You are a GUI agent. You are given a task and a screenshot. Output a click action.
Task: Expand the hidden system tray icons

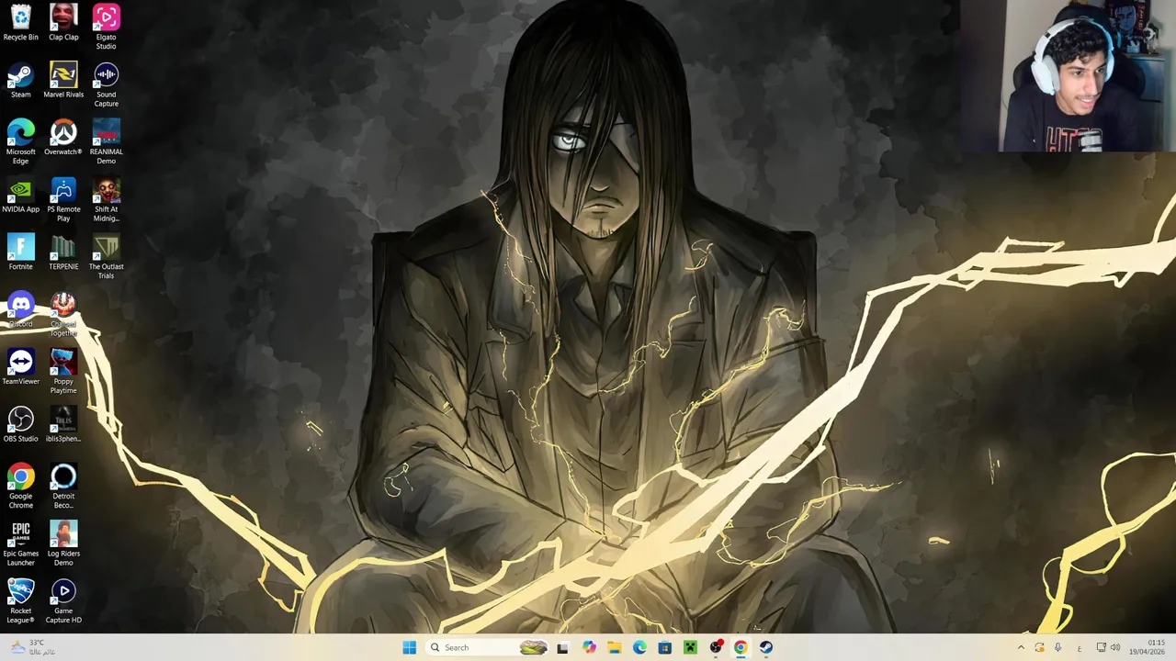coord(1020,647)
